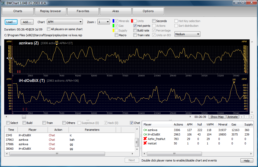This screenshot has height=167, width=258.
Task: Click the green Gas color swatch
Action: click(113, 26)
